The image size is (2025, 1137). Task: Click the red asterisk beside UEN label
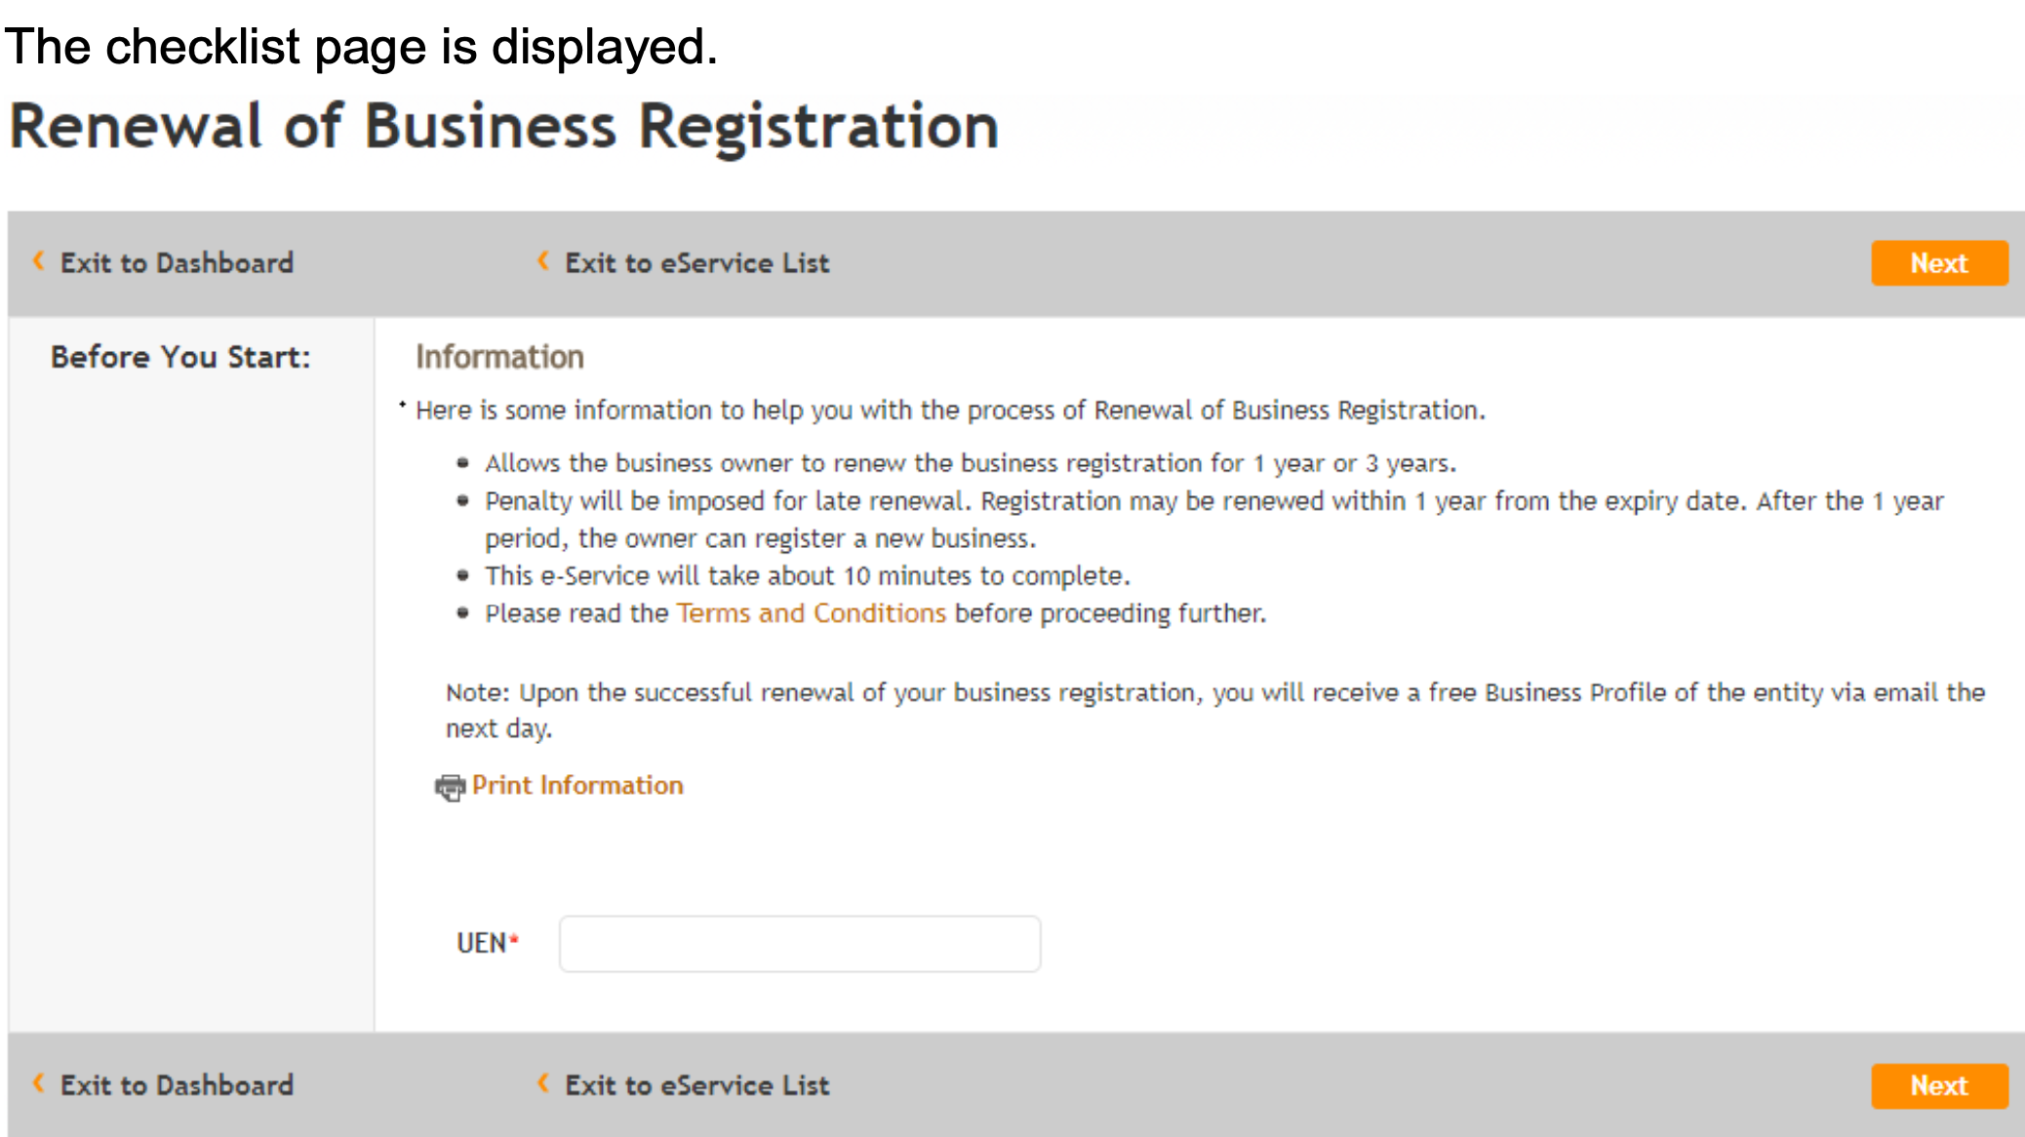pyautogui.click(x=514, y=936)
